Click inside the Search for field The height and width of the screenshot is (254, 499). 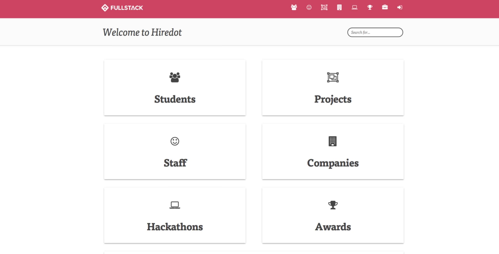[375, 32]
